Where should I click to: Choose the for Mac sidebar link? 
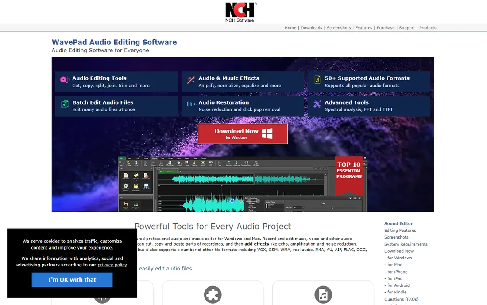click(x=395, y=265)
